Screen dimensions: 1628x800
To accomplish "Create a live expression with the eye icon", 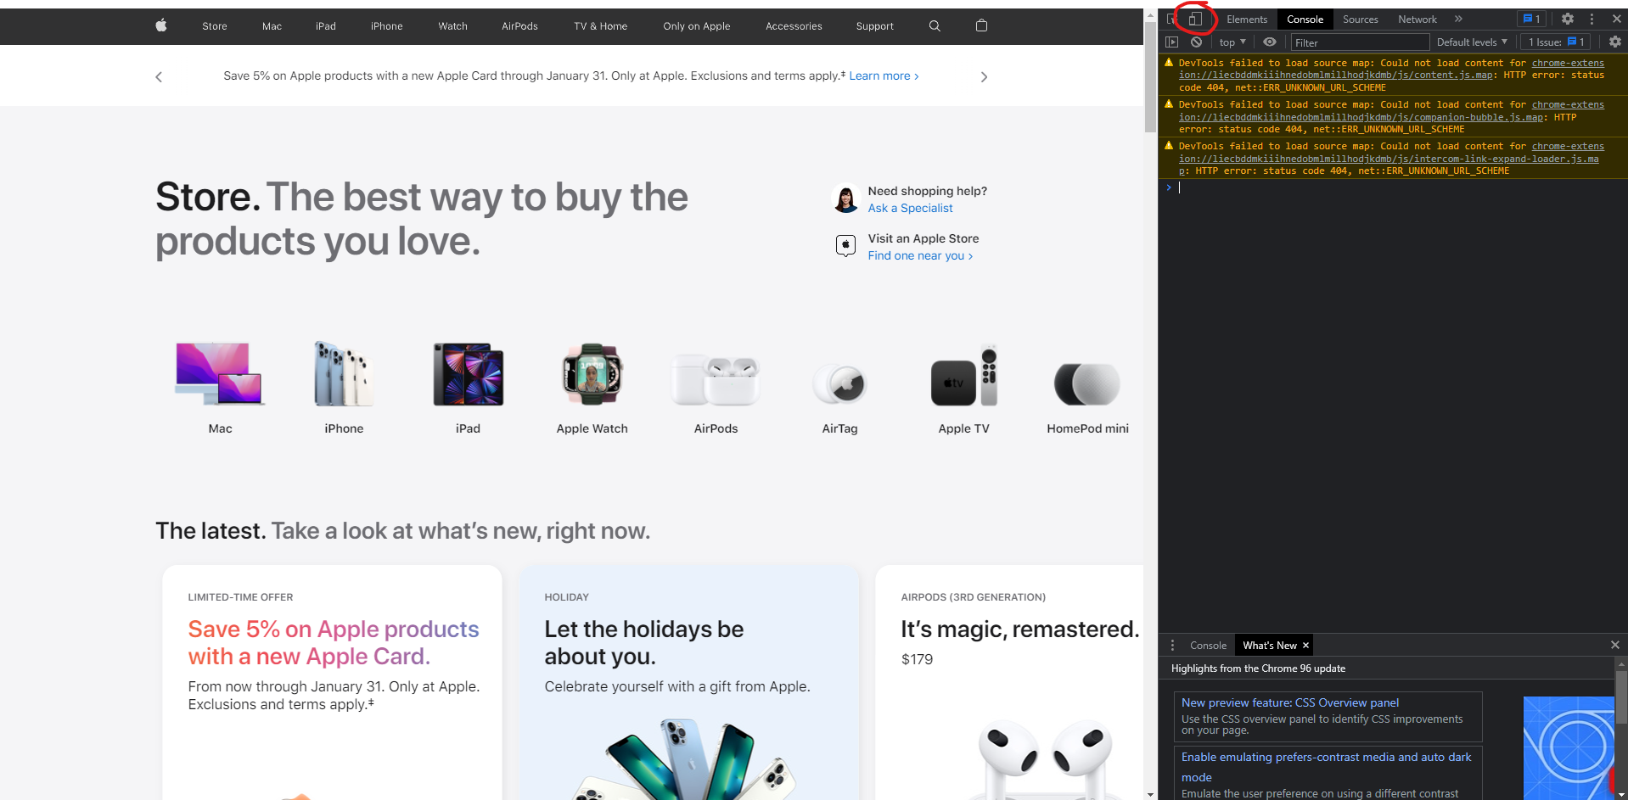I will click(x=1270, y=42).
